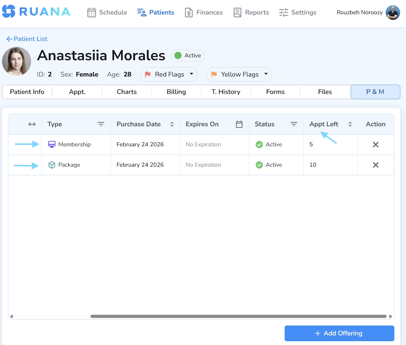Expand the Yellow Flags dropdown
The image size is (406, 345).
[239, 74]
